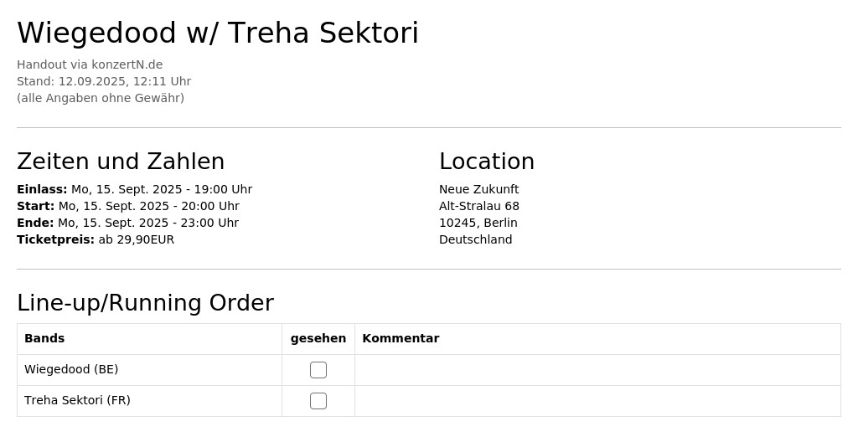This screenshot has width=858, height=447.
Task: Check the gesehen box for Treha Sektori (FR)
Action: (x=318, y=401)
